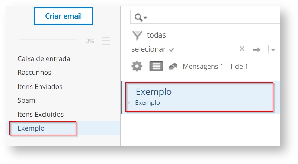The height and width of the screenshot is (164, 298).
Task: Toggle the 'selecionar' message selection option
Action: (153, 49)
